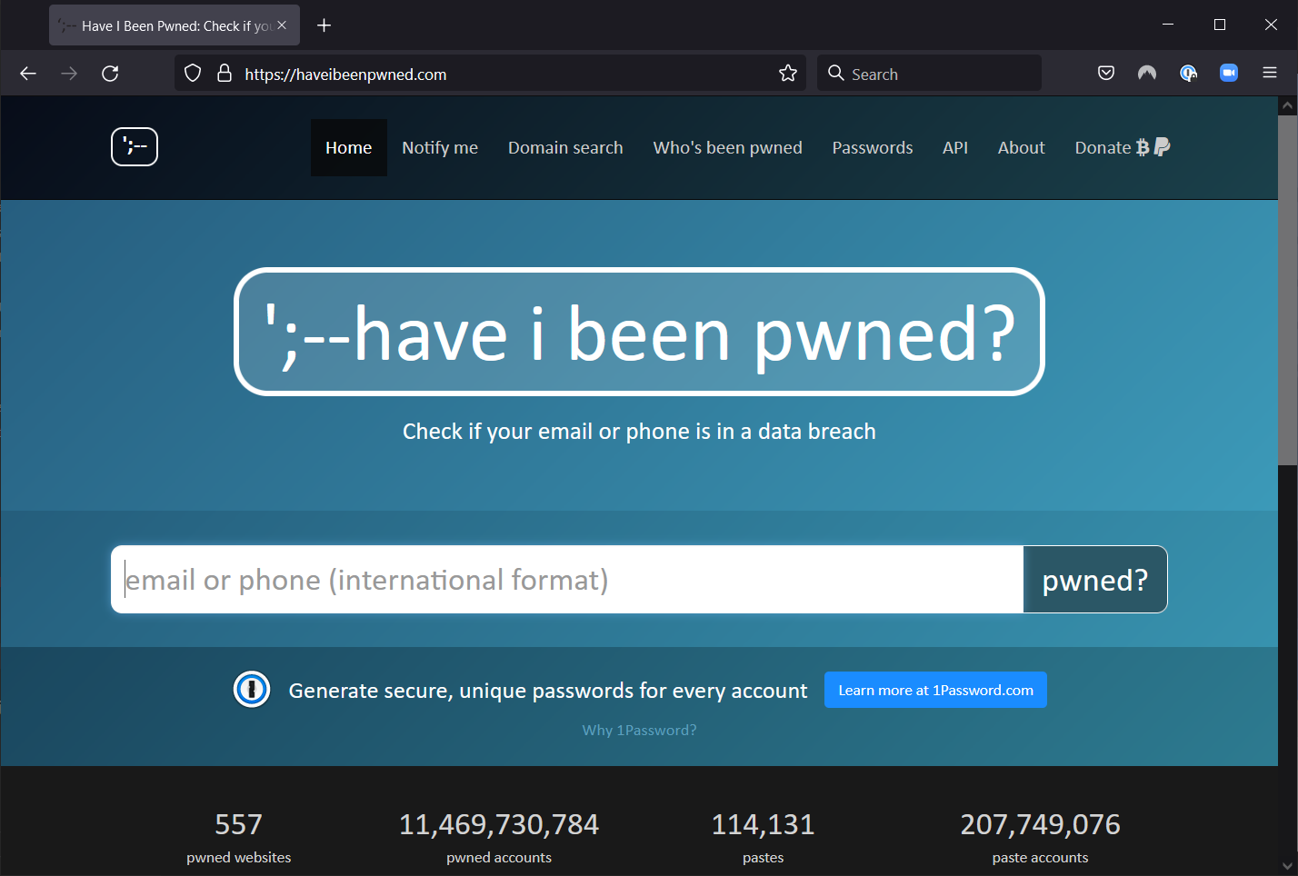Click Learn more at 1Password.com button
1298x876 pixels.
point(935,690)
